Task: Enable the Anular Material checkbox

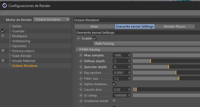Action: [3, 61]
